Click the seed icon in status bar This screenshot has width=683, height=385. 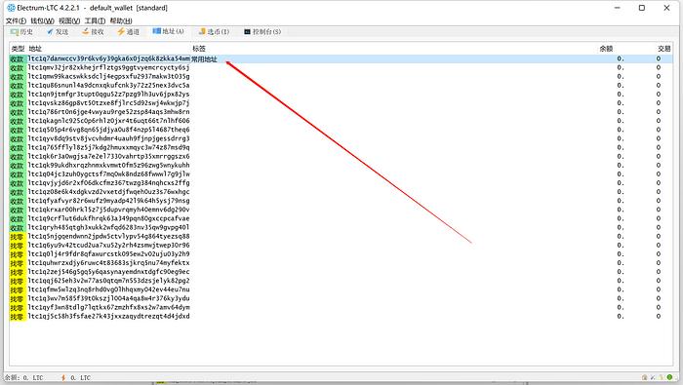click(x=662, y=377)
